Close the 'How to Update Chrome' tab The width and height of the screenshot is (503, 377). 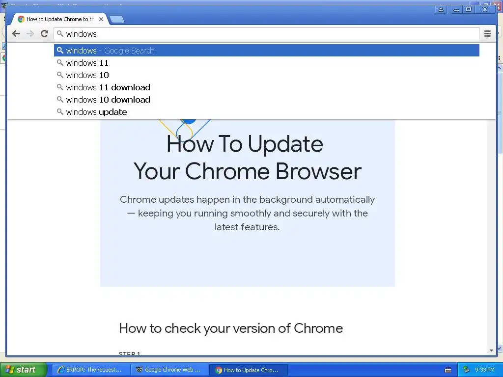(101, 19)
